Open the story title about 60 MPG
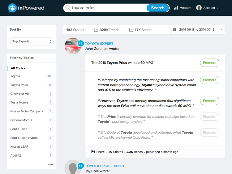The image size is (232, 174). point(122,63)
